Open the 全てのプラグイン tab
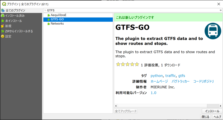 click(21, 10)
